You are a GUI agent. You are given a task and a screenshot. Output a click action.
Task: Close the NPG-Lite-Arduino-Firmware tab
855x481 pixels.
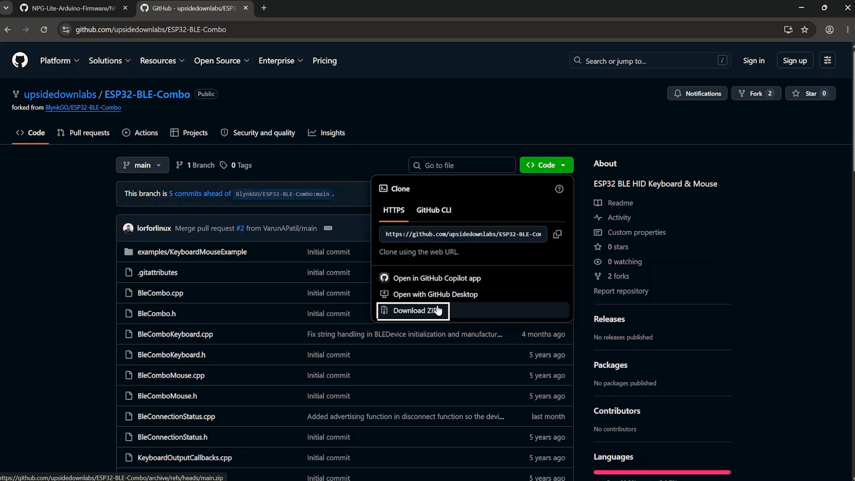pos(125,8)
